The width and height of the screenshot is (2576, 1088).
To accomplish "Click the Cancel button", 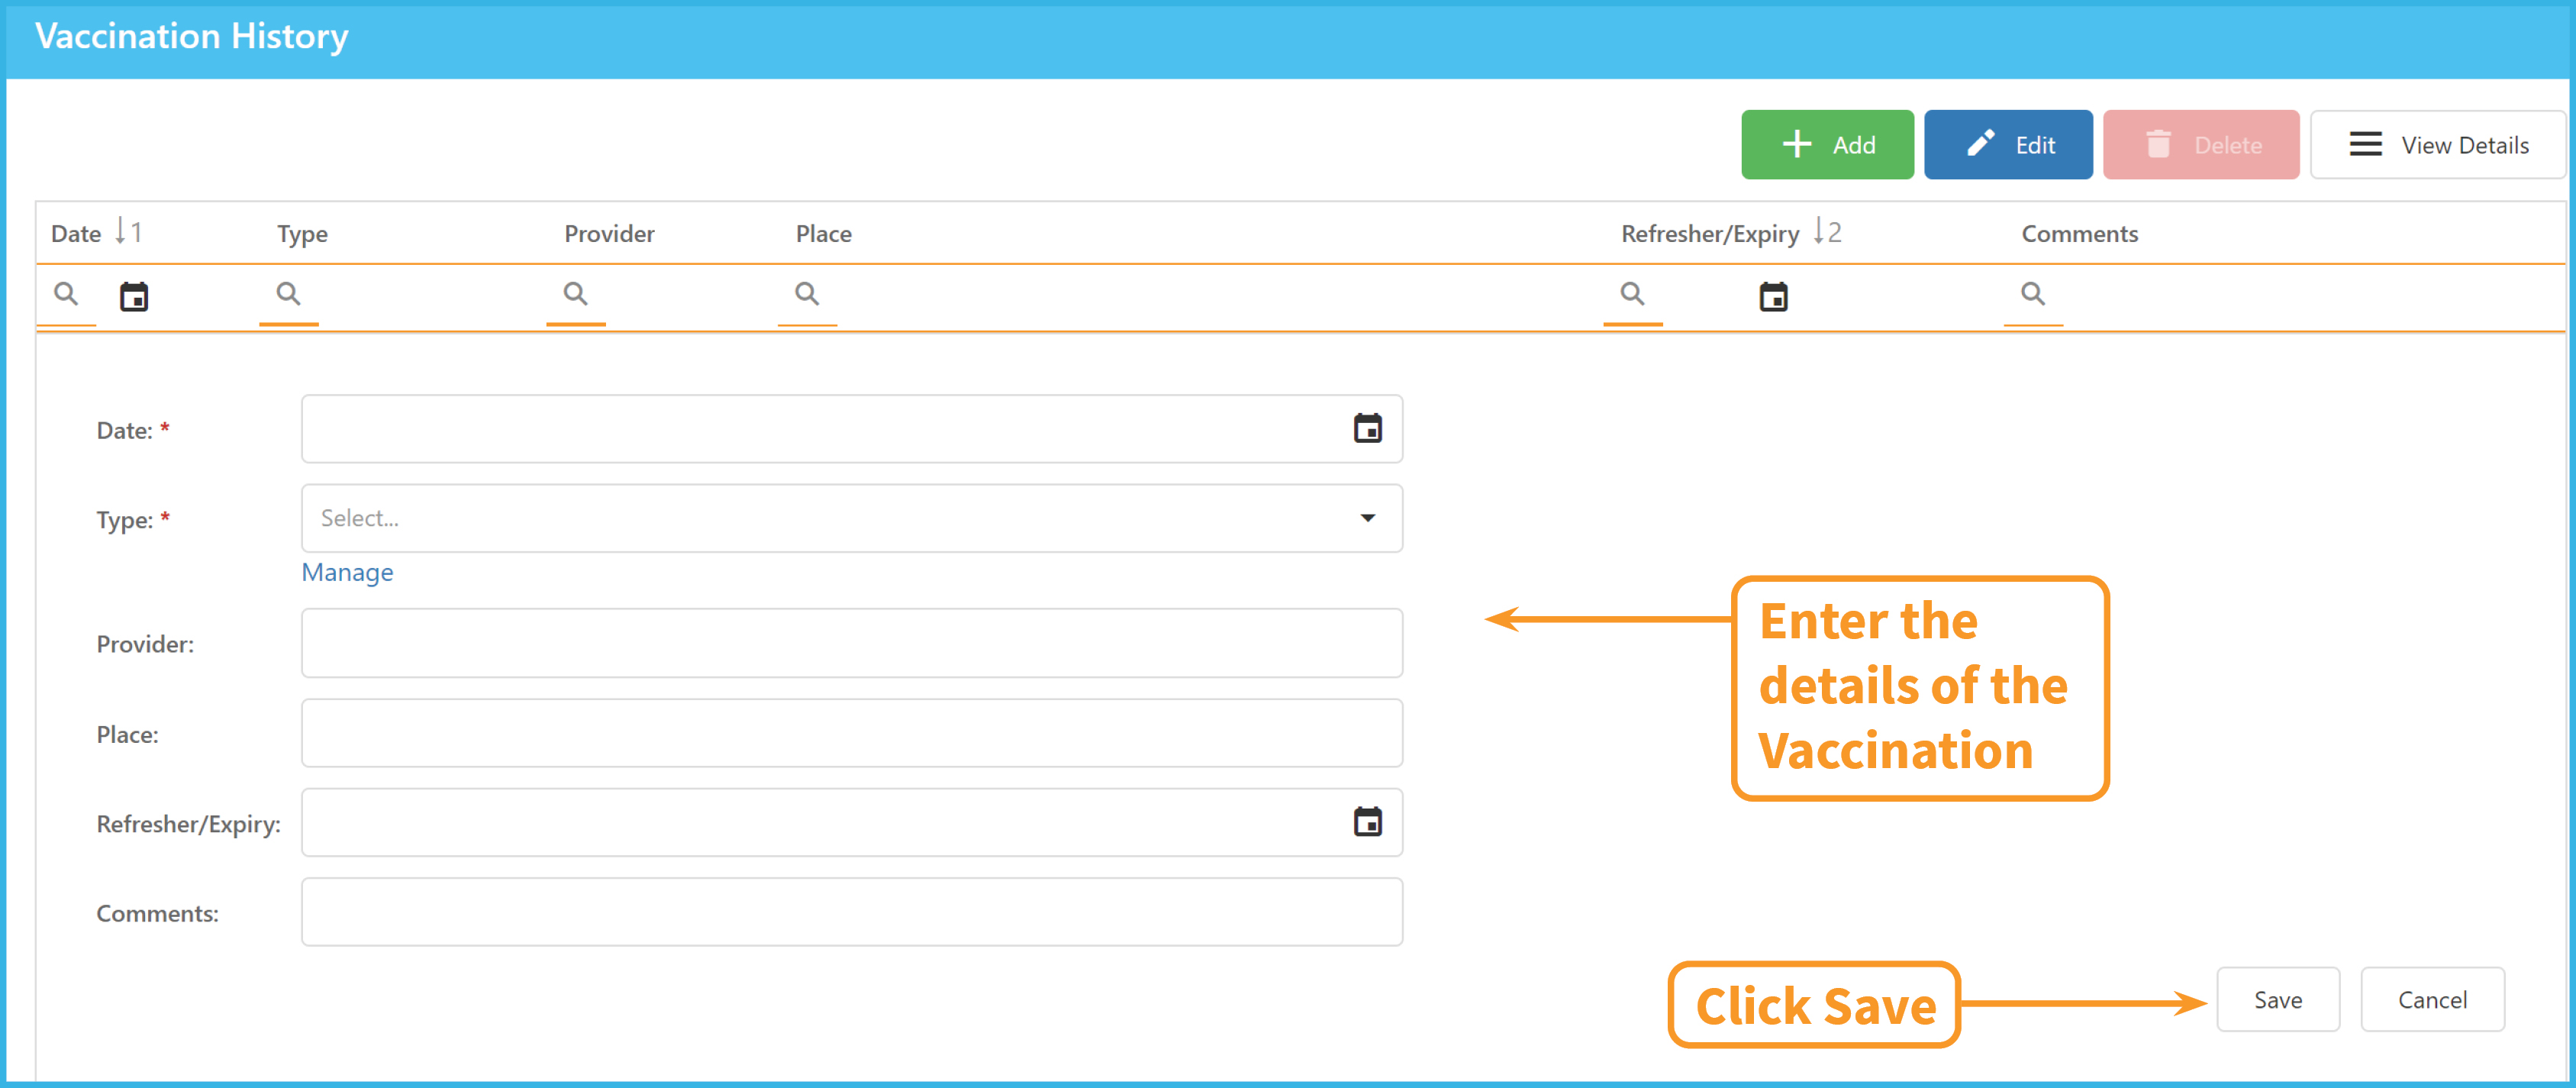I will [2432, 999].
